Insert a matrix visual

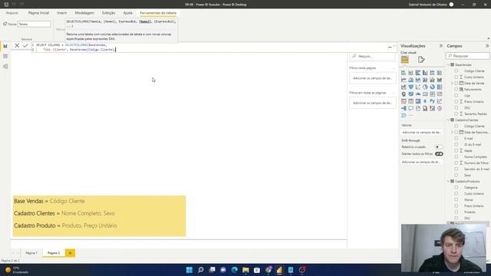[x=418, y=101]
